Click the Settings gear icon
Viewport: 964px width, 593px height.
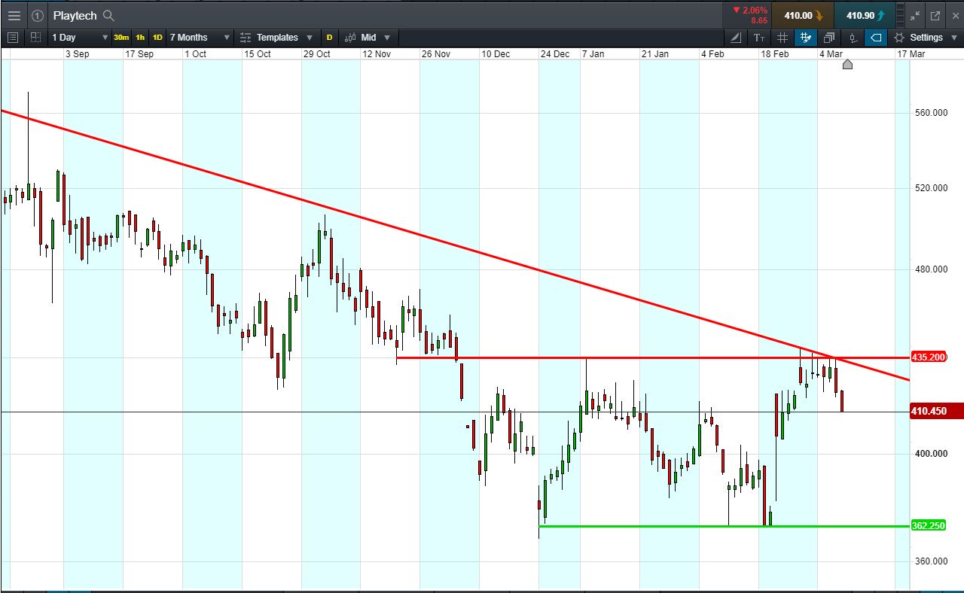[x=899, y=37]
